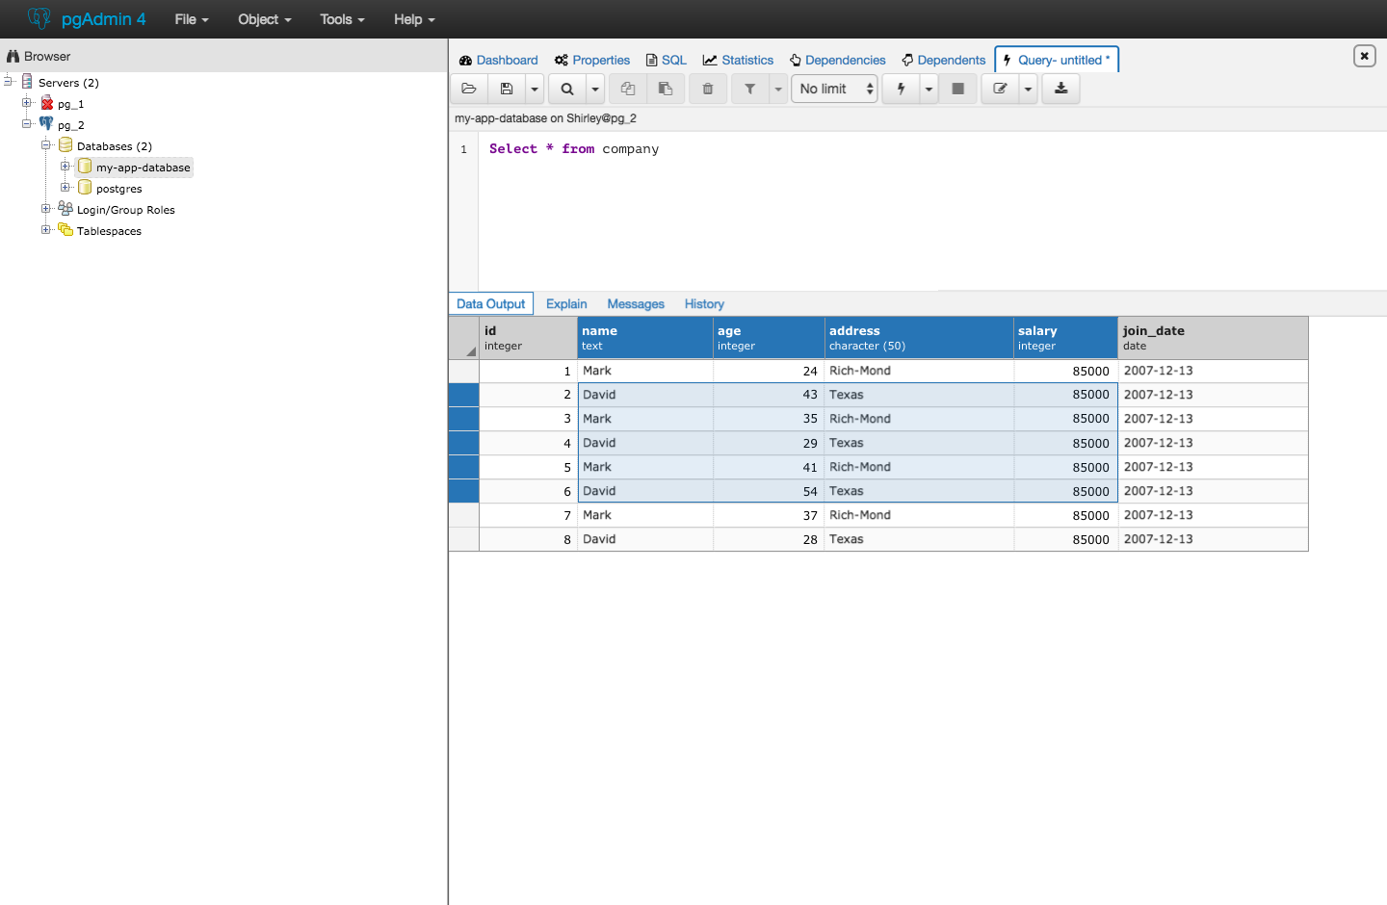Click the Find magnifier icon
This screenshot has width=1387, height=905.
(567, 89)
